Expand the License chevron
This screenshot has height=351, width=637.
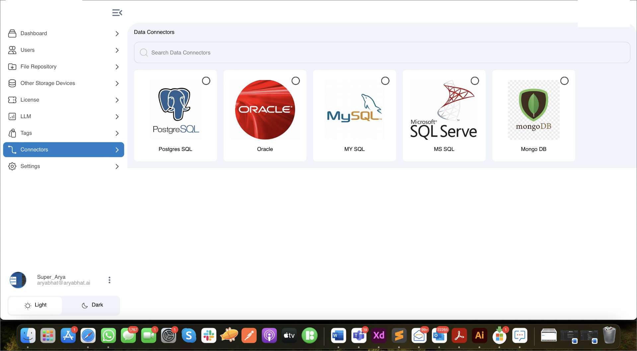(117, 100)
